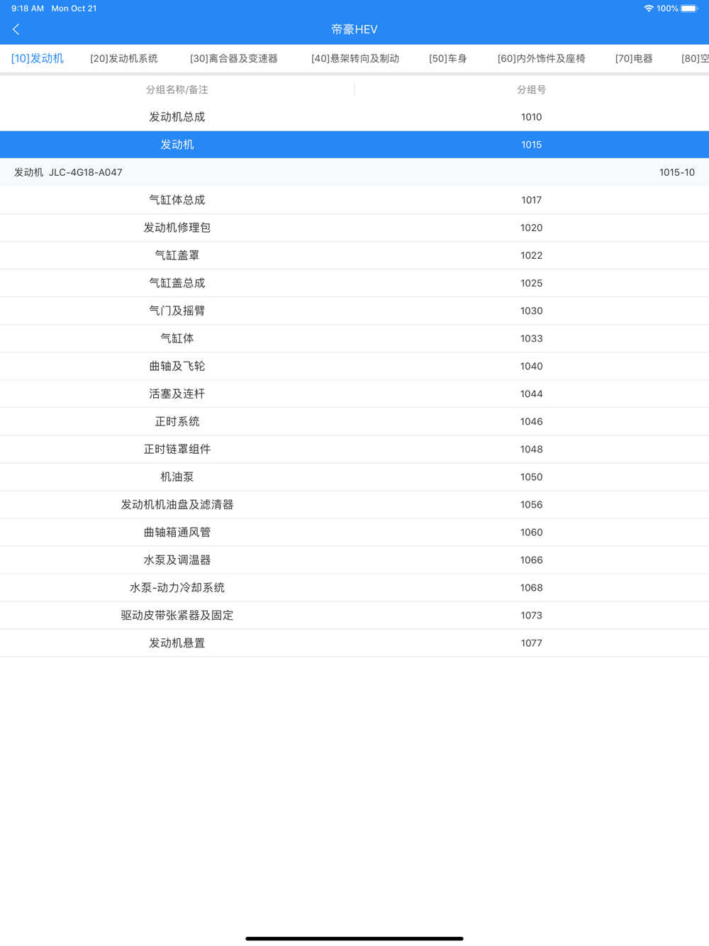This screenshot has height=946, width=709.
Task: Tap the 9:18 AM clock
Action: 28,9
